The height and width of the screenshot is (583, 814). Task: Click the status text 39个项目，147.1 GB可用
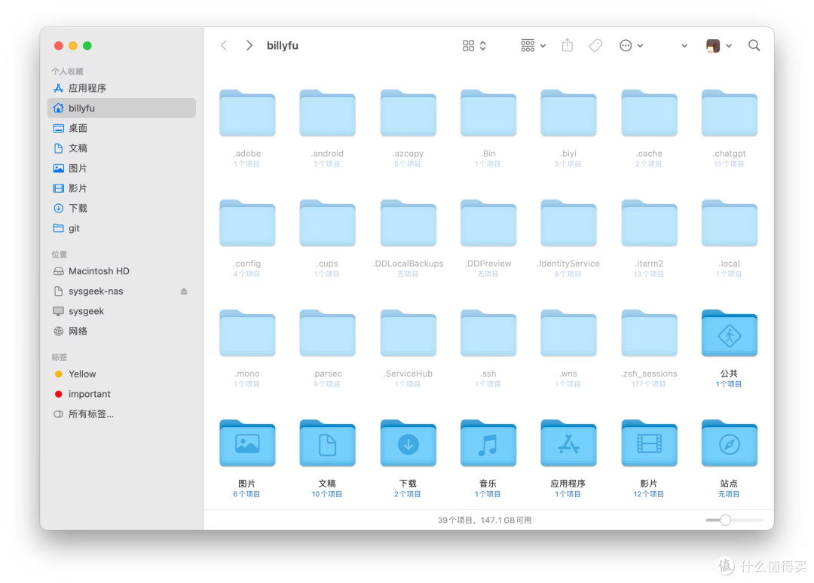pos(485,520)
